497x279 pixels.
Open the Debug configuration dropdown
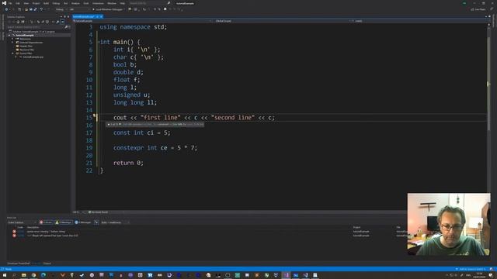61,9
